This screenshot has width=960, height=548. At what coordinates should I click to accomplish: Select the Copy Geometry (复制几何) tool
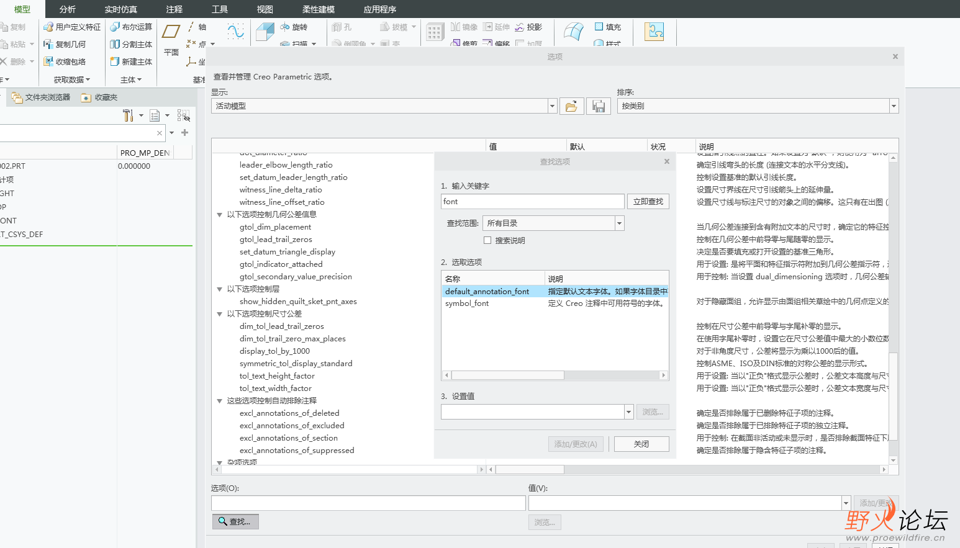[65, 44]
